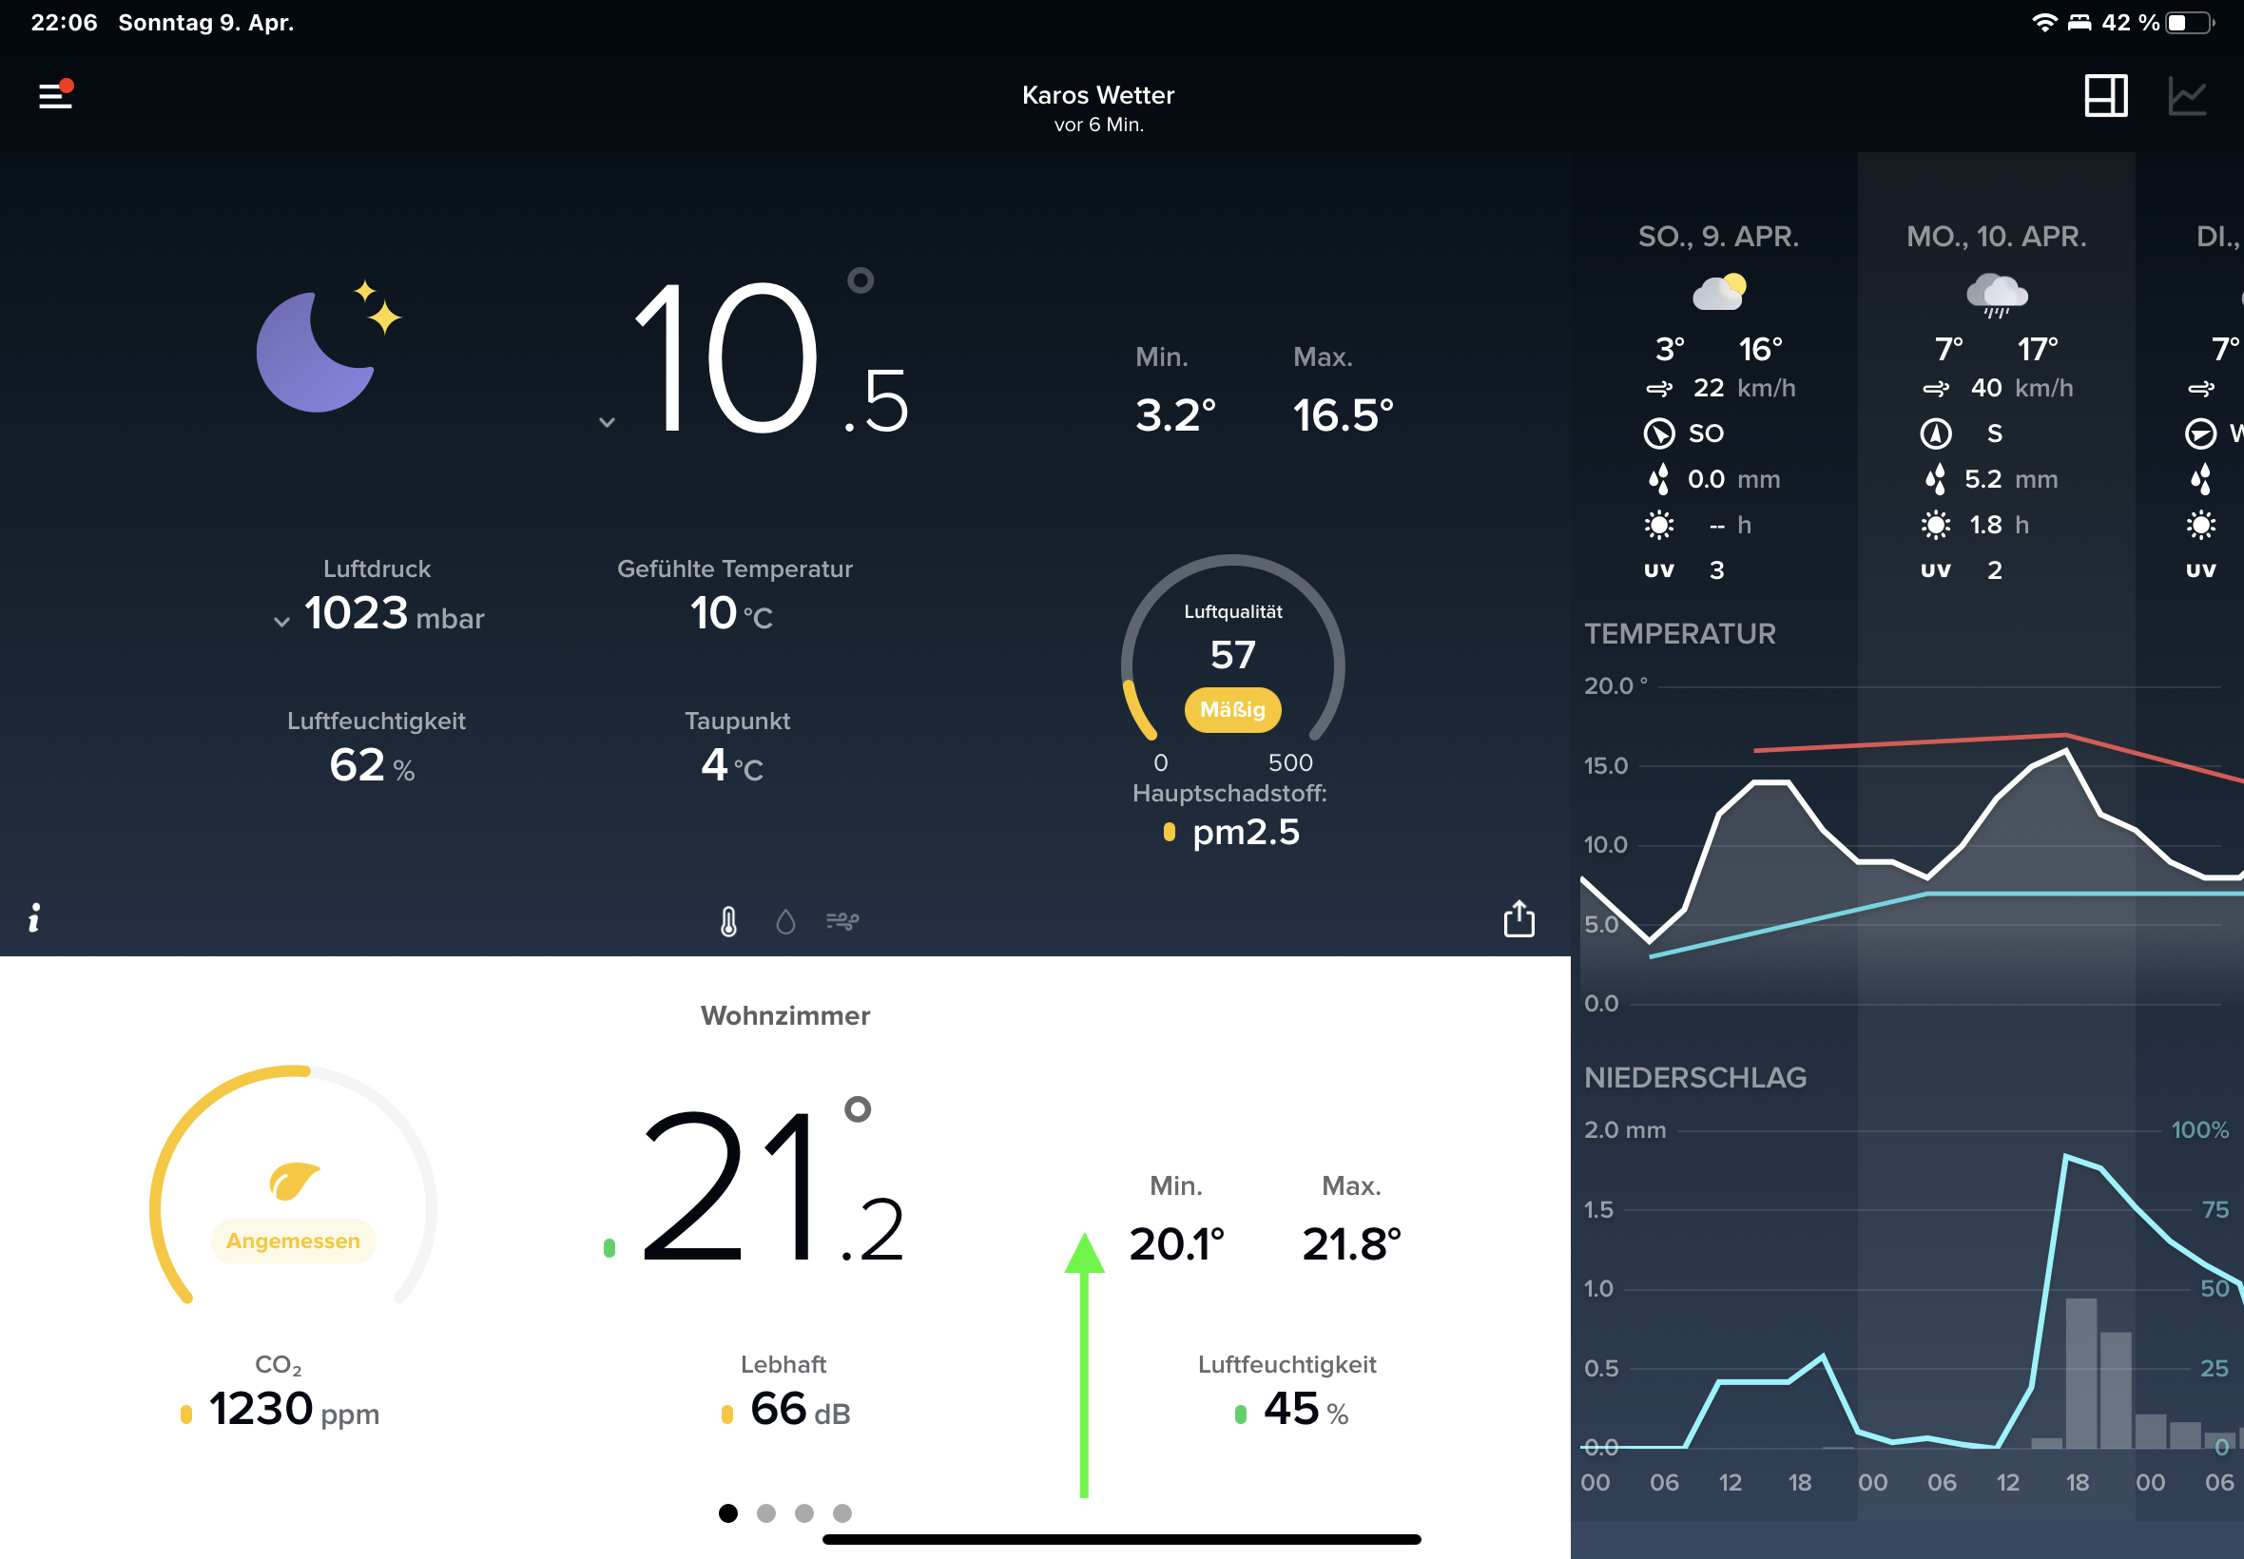Viewport: 2244px width, 1559px height.
Task: Expand the Luftdruck pressure trend chevron
Action: point(281,622)
